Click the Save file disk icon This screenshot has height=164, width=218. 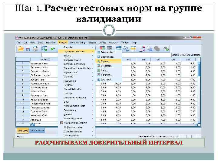coord(28,49)
